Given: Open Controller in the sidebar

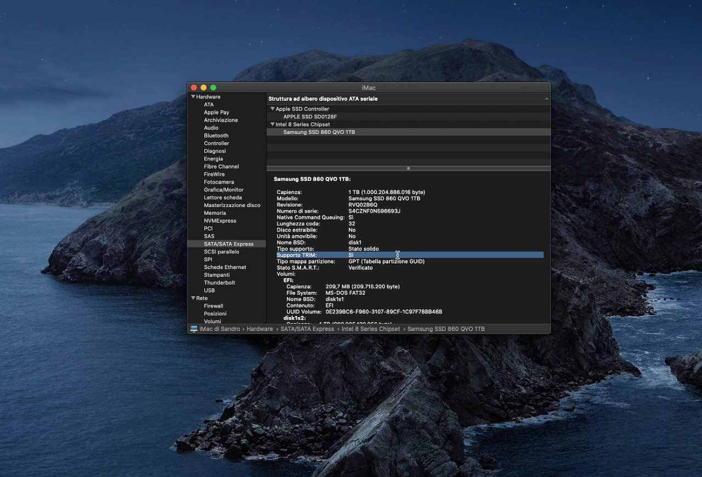Looking at the screenshot, I should pyautogui.click(x=217, y=143).
